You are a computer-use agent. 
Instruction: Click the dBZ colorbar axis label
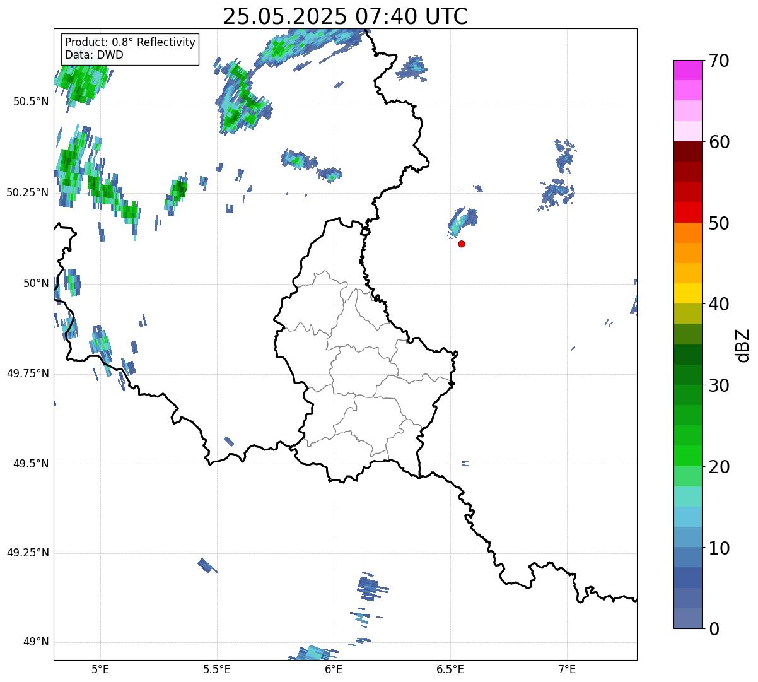(x=743, y=344)
